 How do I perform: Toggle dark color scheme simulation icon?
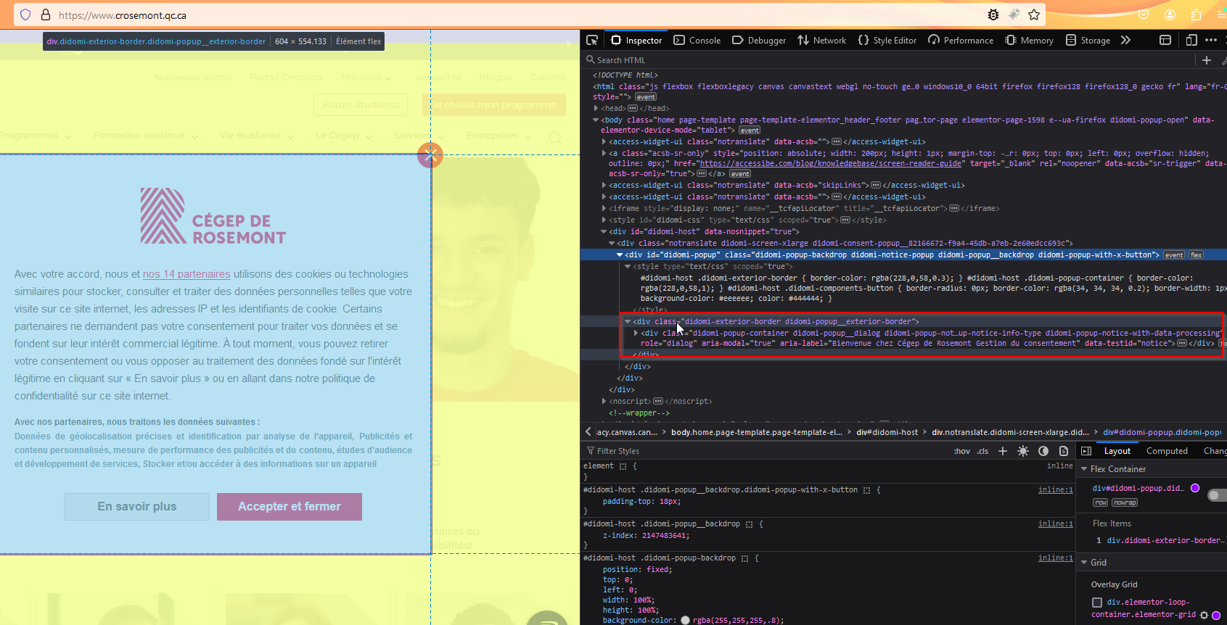coord(1043,451)
